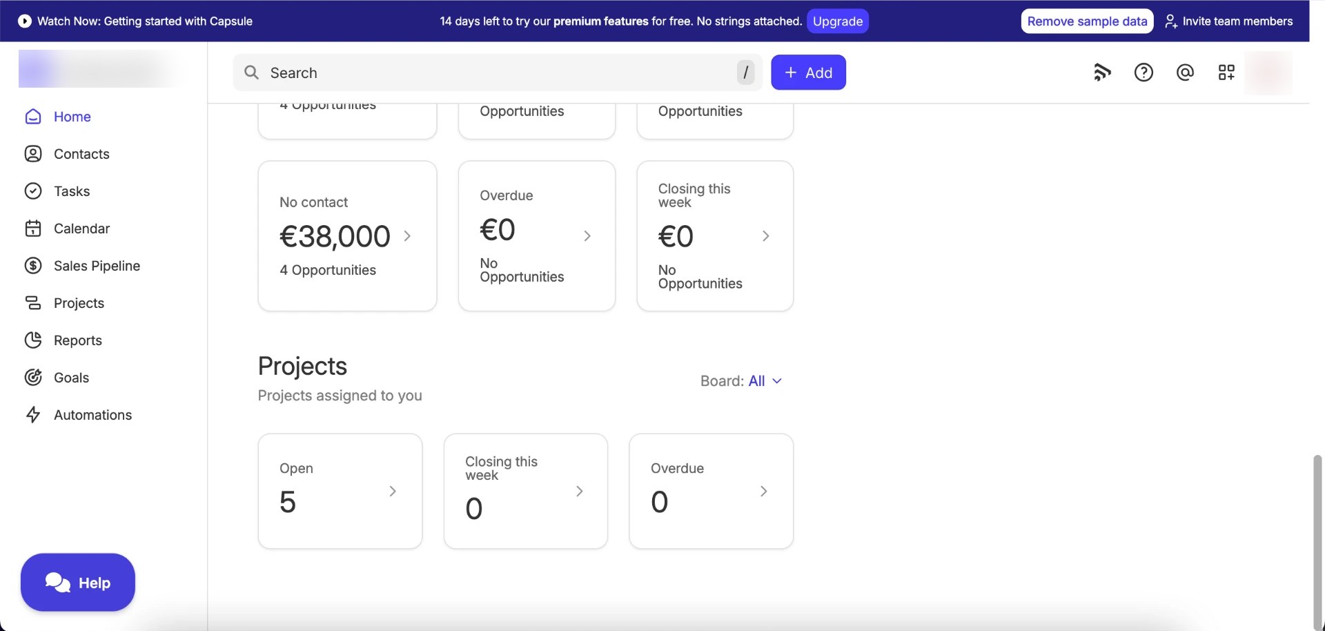Click the Goals target icon
Screen dimensions: 1325x631
33,378
